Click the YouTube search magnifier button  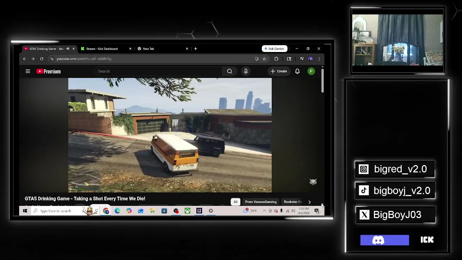(230, 71)
